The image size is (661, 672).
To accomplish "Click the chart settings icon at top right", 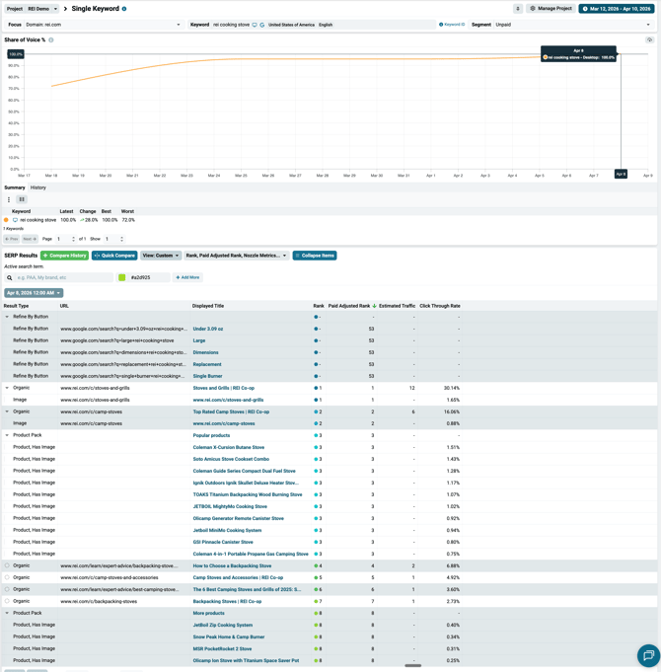I will [649, 40].
